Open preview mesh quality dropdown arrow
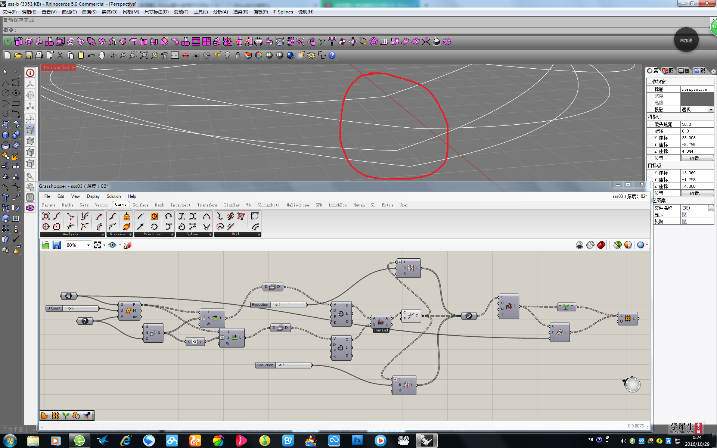The image size is (717, 448). pyautogui.click(x=647, y=245)
